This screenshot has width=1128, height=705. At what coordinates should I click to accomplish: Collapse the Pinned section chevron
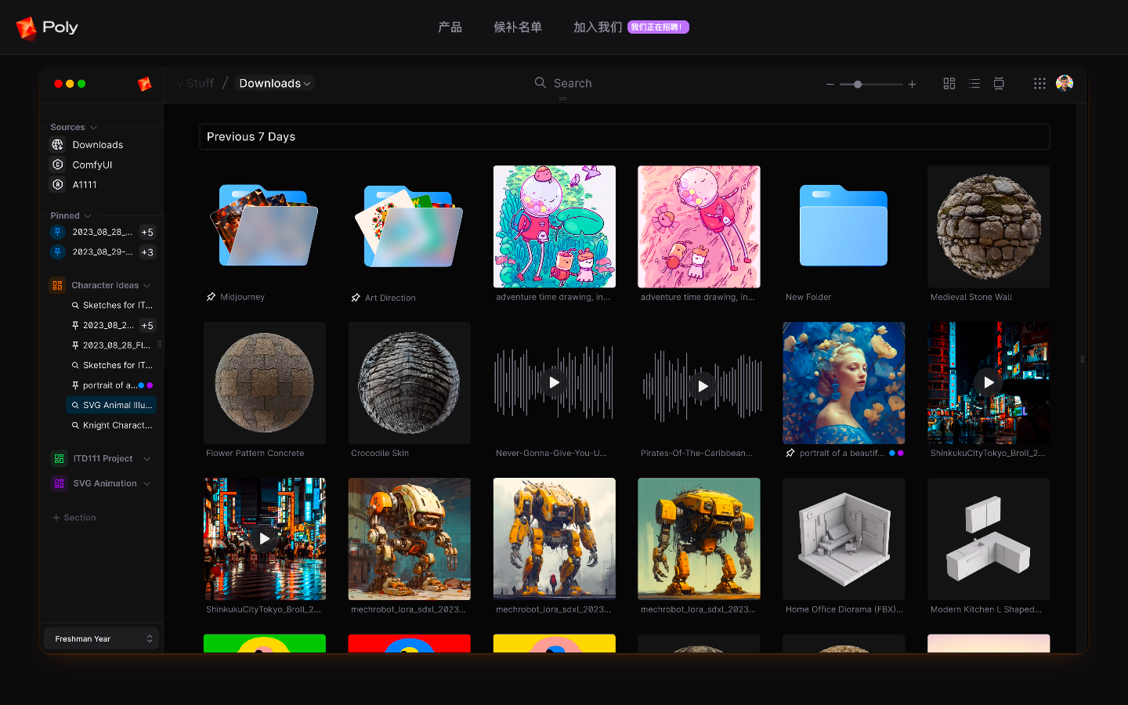(x=88, y=216)
